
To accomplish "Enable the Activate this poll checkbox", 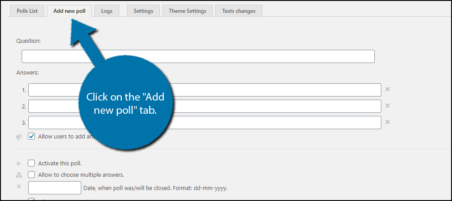I will coord(32,163).
